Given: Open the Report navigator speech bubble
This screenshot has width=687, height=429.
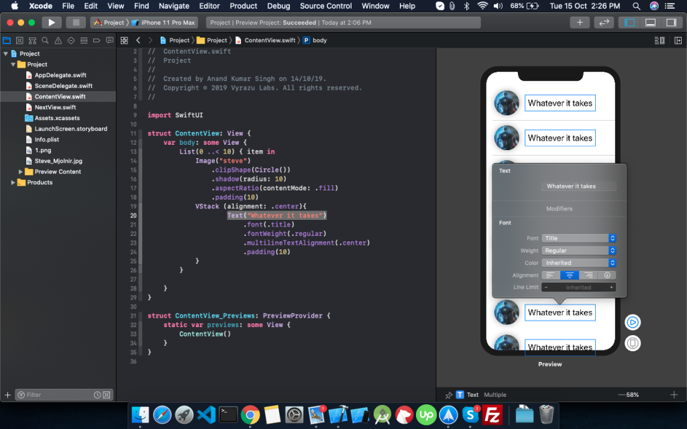Looking at the screenshot, I should pyautogui.click(x=109, y=40).
